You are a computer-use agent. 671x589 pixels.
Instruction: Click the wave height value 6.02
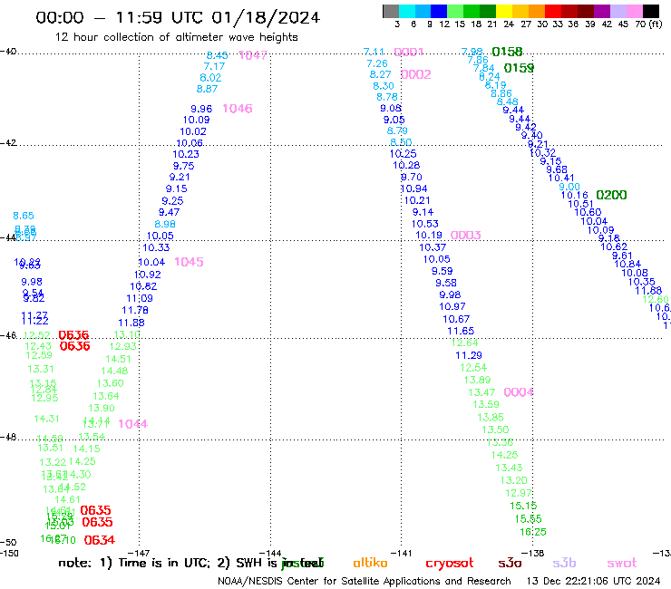point(210,78)
